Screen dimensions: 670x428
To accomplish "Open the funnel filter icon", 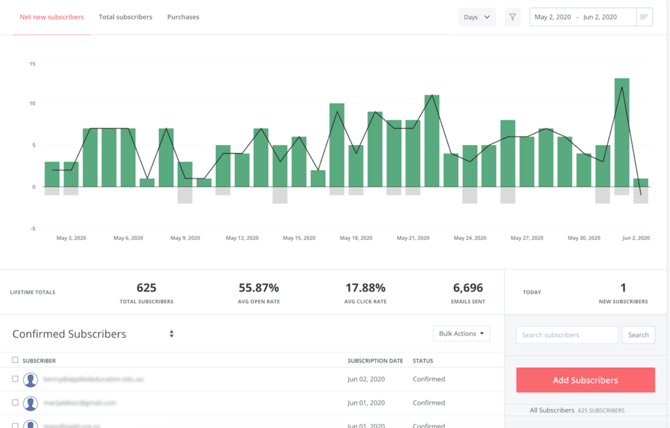I will tap(512, 17).
